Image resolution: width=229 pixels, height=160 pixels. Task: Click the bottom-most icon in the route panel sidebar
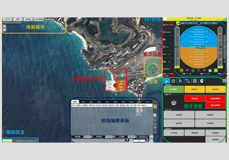(x=155, y=133)
